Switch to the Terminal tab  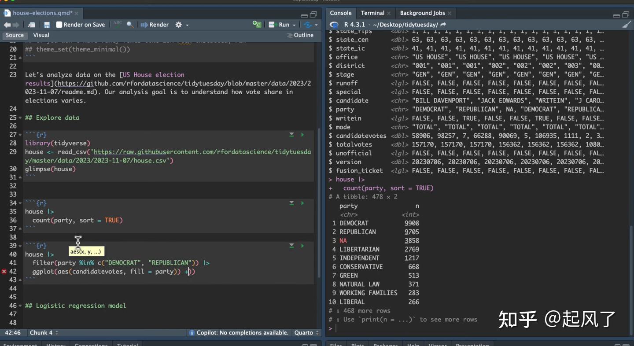(x=372, y=13)
